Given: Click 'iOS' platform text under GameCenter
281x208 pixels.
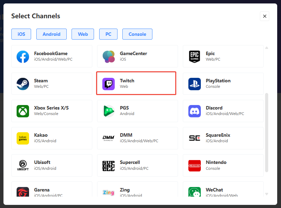Looking at the screenshot, I should [123, 59].
